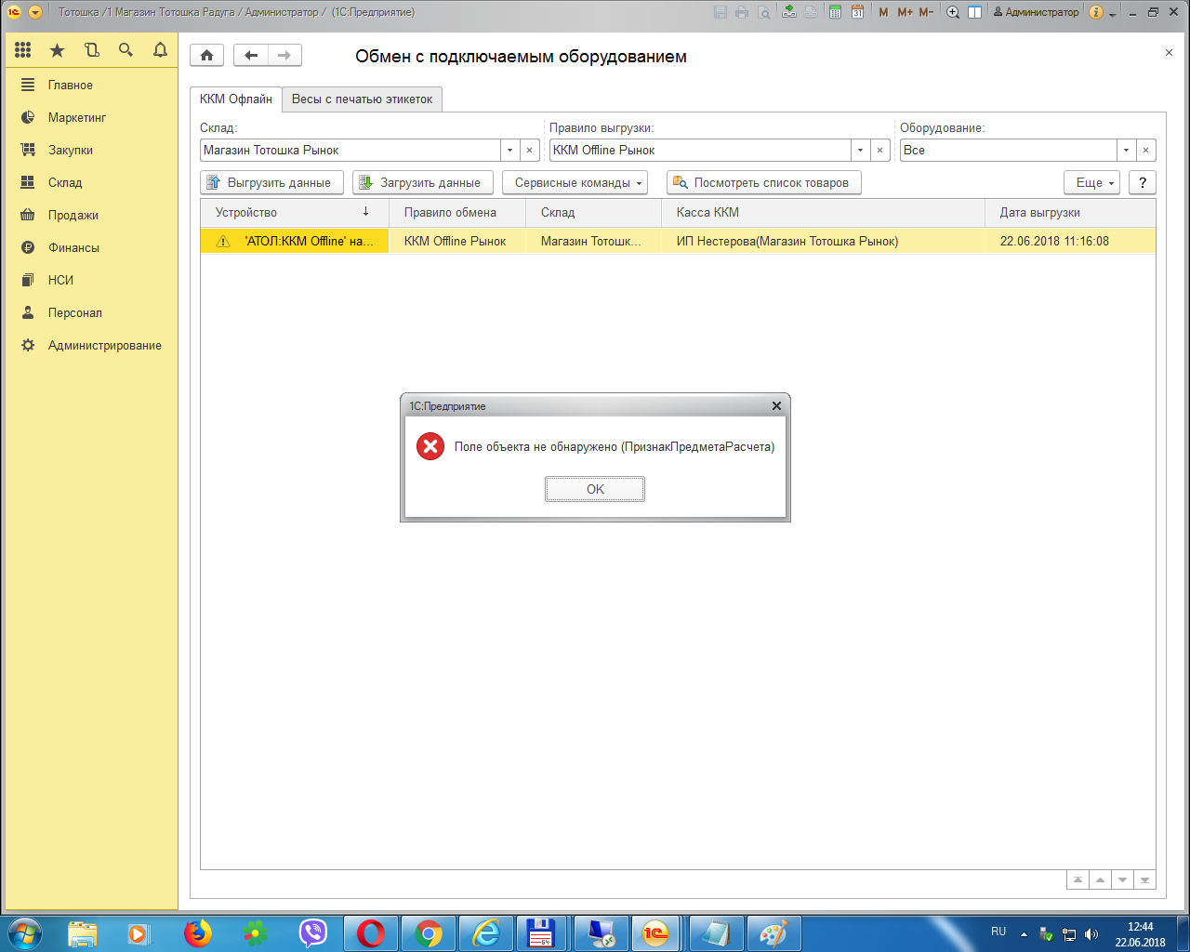The image size is (1190, 952).
Task: Open help with the question mark button
Action: click(1143, 182)
